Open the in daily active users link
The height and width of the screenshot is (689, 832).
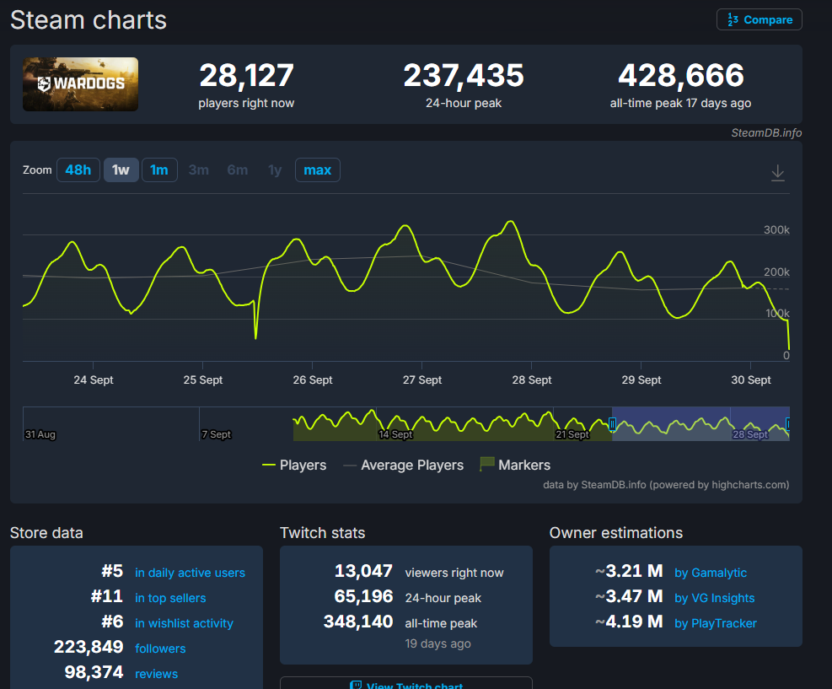point(190,573)
